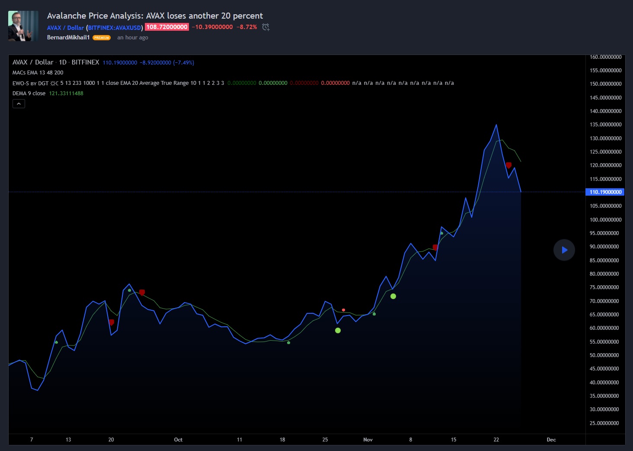Image resolution: width=633 pixels, height=451 pixels.
Task: Click the 20 date label on the time axis
Action: 111,440
